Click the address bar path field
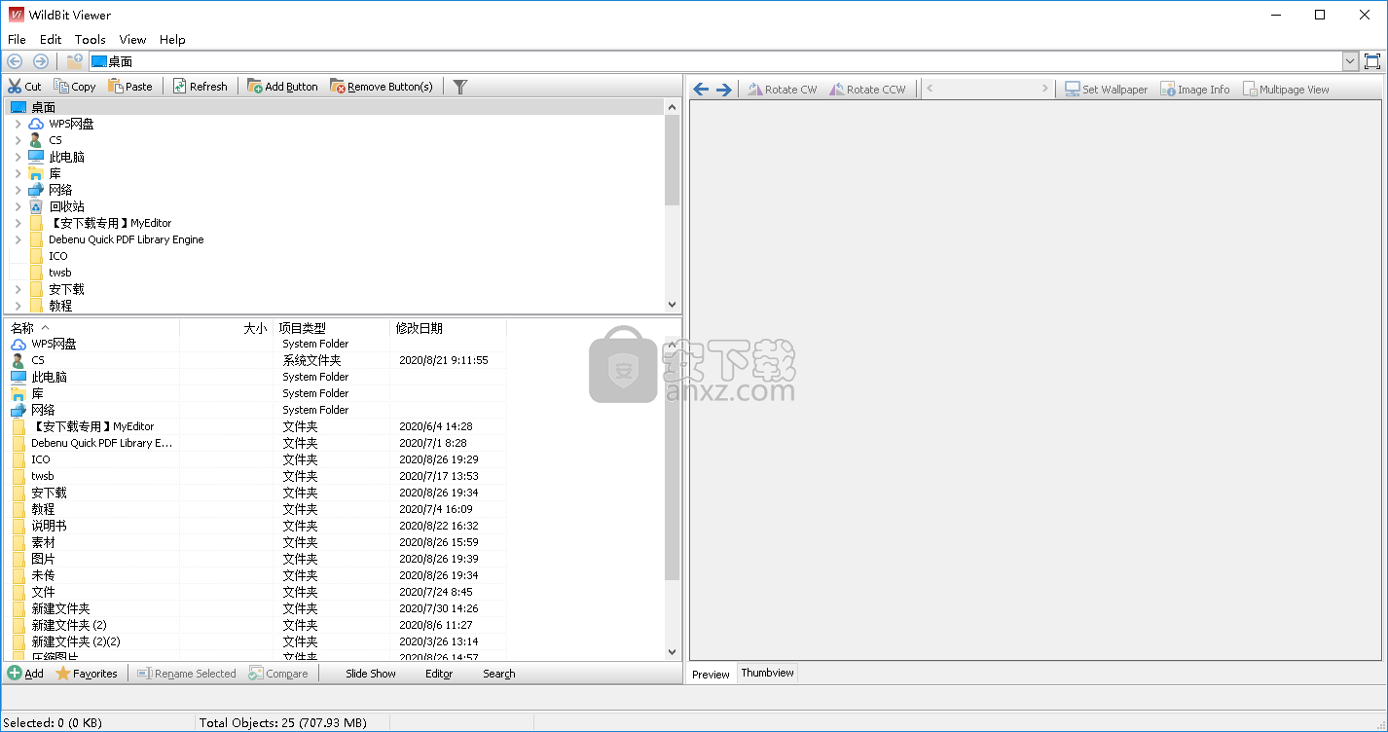 click(715, 61)
